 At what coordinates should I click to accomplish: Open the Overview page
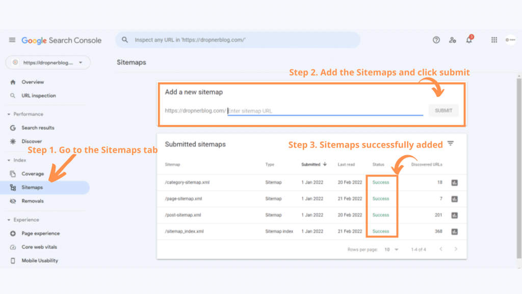32,82
